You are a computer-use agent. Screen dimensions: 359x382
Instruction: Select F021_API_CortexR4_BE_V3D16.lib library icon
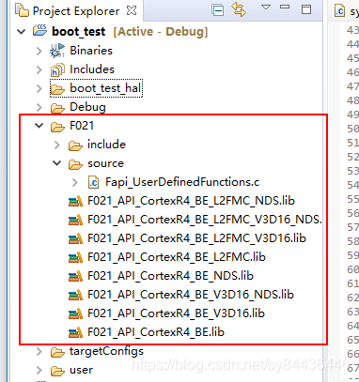(x=75, y=313)
